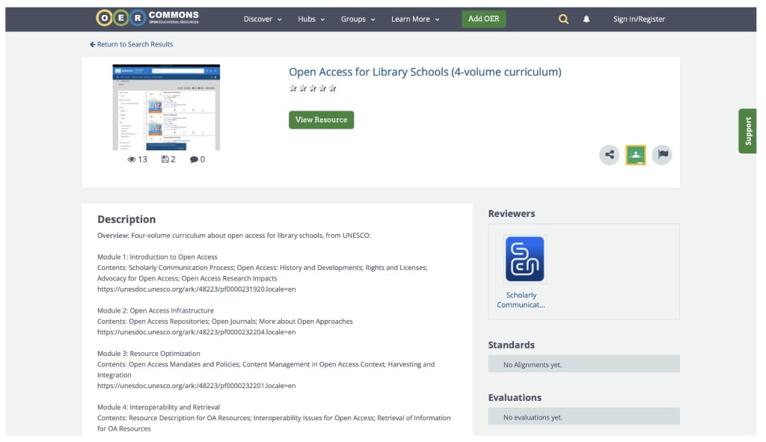Open Sign In/Register
766x442 pixels.
638,18
